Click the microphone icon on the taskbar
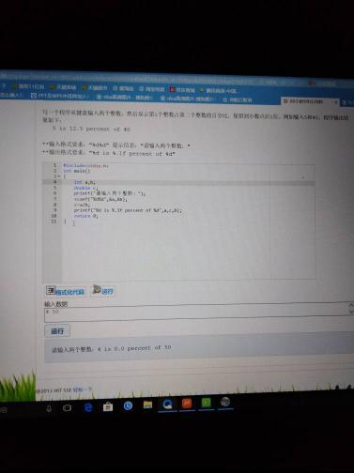 pyautogui.click(x=49, y=408)
